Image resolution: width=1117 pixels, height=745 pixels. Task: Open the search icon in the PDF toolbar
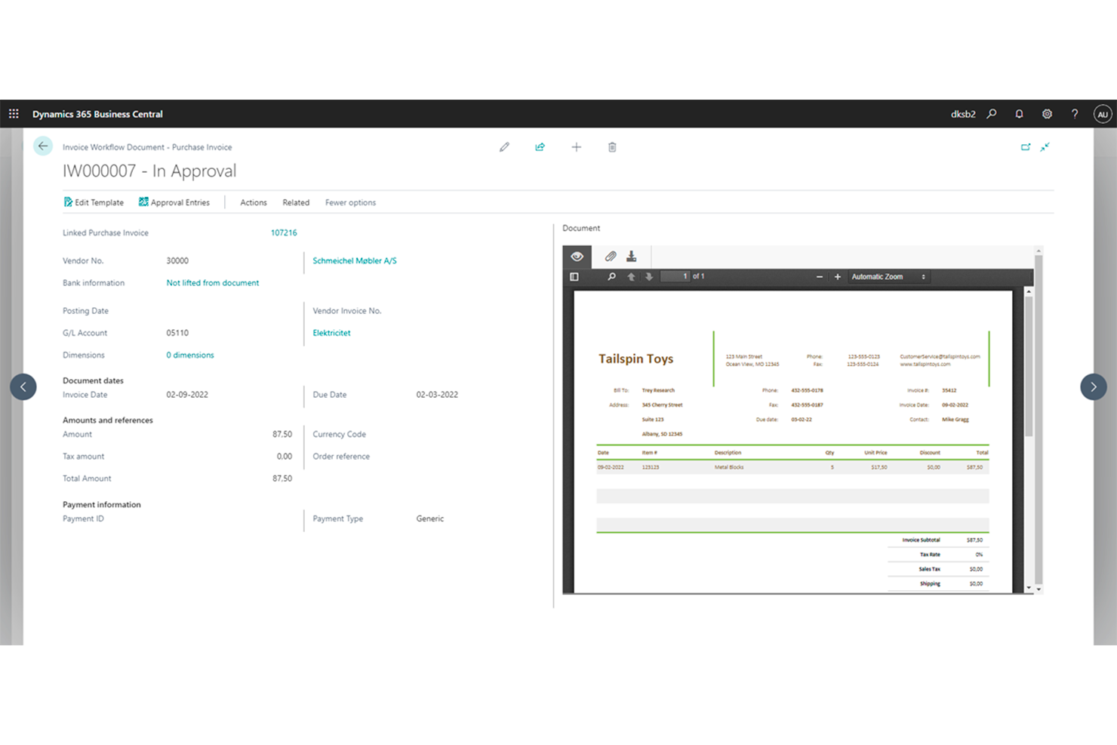tap(611, 276)
